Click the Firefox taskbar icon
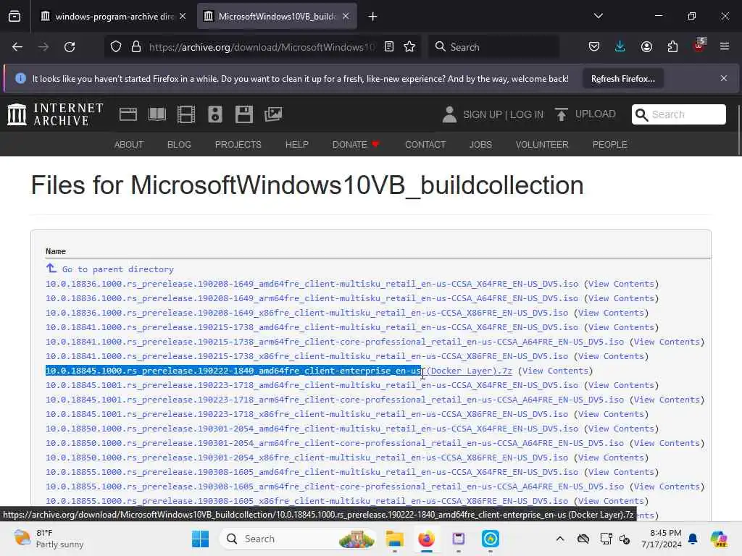Viewport: 742px width, 556px height. [426, 539]
